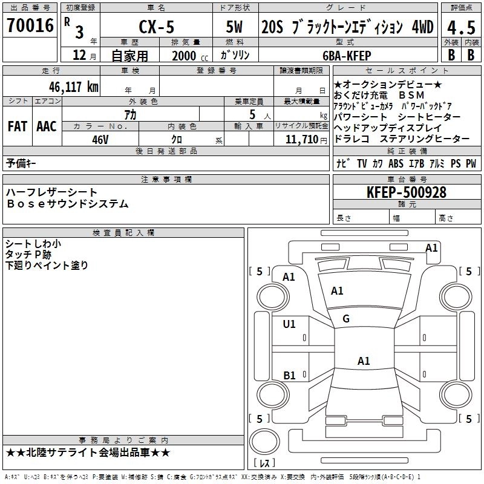
Task: Click the ★★北陸サテライト会場出品車★★ notice
Action: (88, 453)
